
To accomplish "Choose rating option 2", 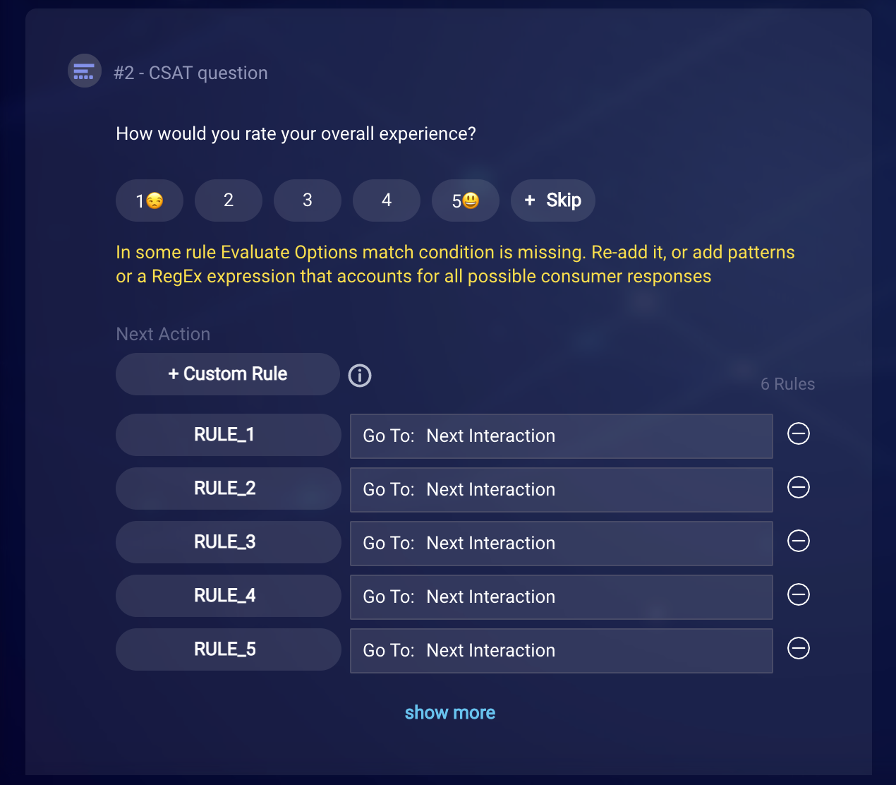I will [x=229, y=200].
